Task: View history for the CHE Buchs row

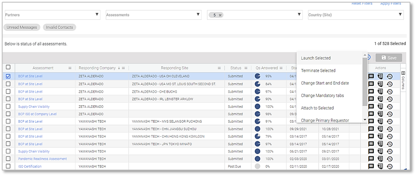Action: click(x=390, y=92)
